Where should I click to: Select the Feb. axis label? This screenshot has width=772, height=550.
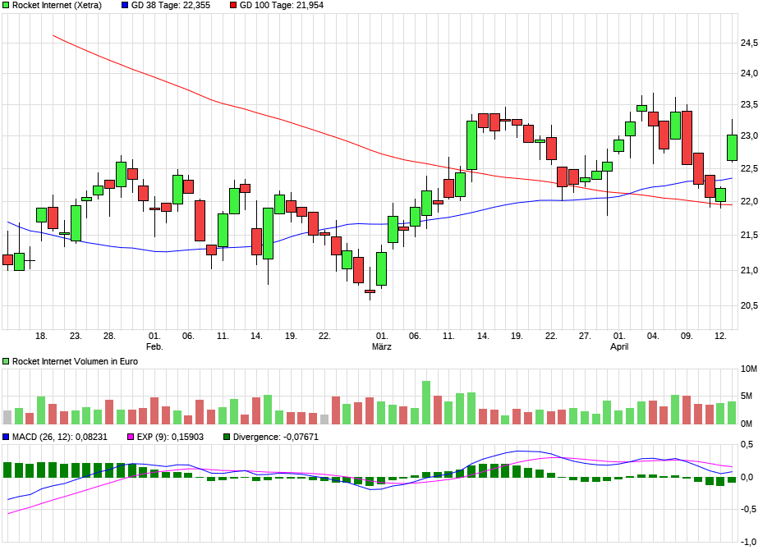[x=153, y=346]
